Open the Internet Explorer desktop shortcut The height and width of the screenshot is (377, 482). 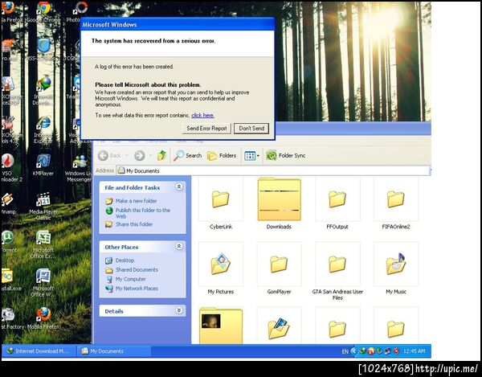pyautogui.click(x=43, y=129)
